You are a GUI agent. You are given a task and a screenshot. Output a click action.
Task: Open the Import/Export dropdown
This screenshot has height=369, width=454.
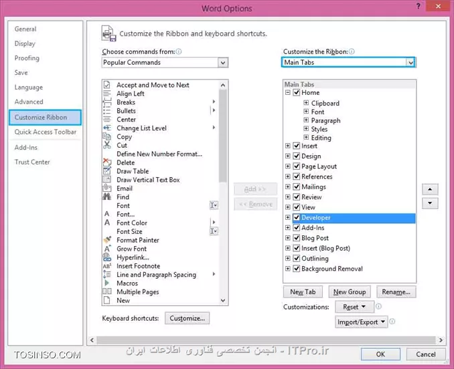(361, 322)
